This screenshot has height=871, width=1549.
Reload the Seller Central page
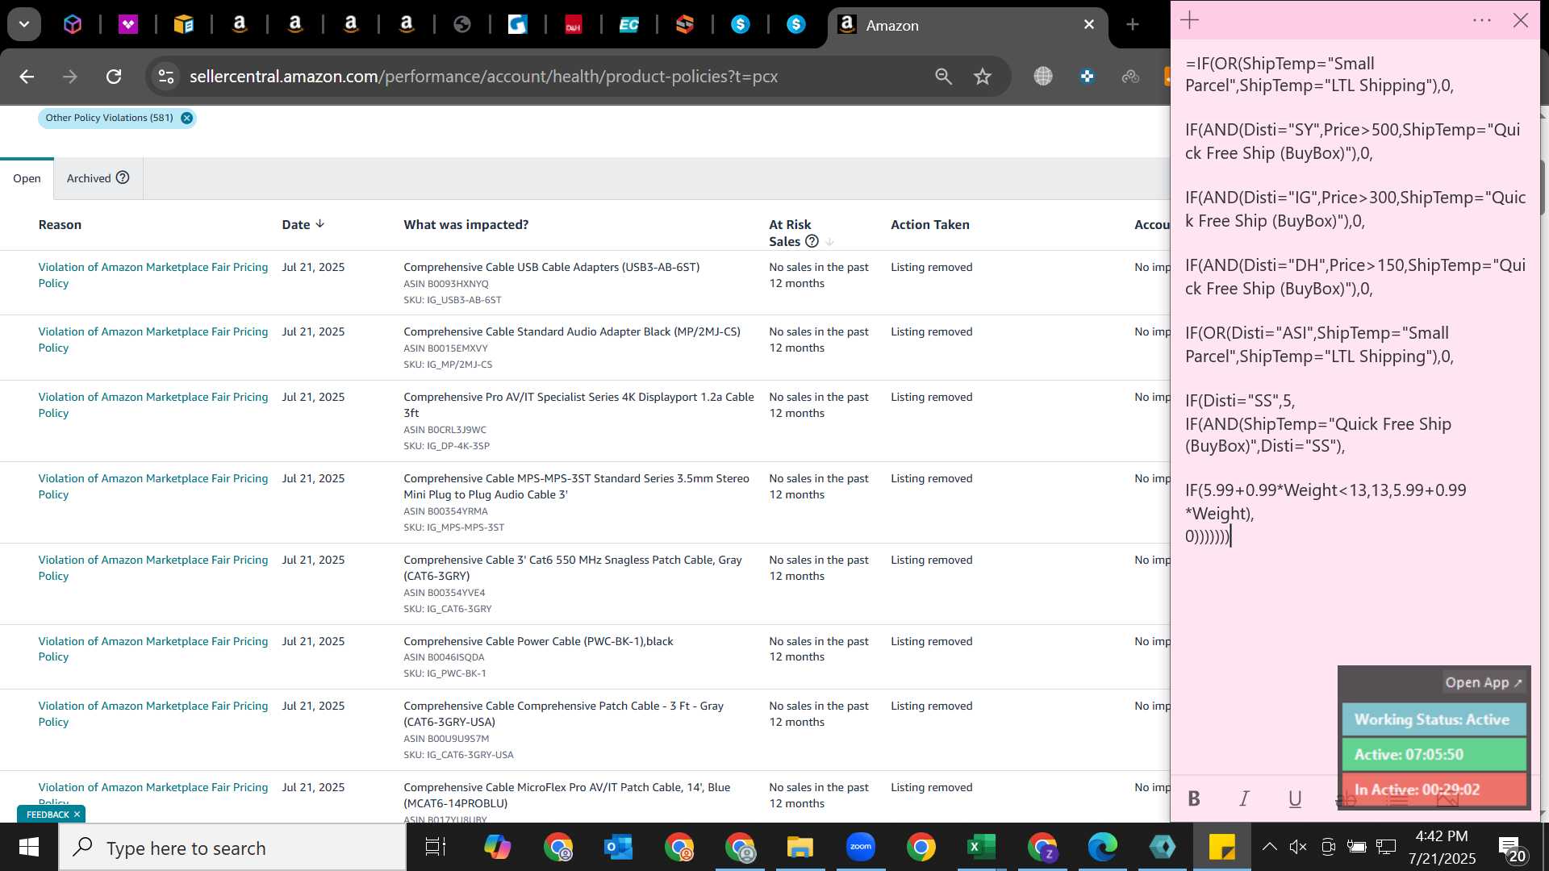[x=114, y=77]
